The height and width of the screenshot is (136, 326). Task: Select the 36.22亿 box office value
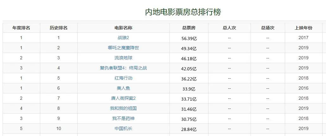[189, 79]
